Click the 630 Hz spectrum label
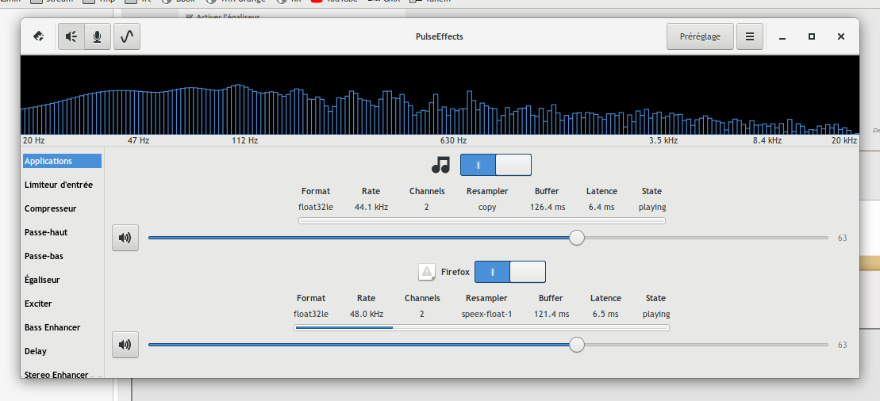This screenshot has height=401, width=880. tap(453, 140)
